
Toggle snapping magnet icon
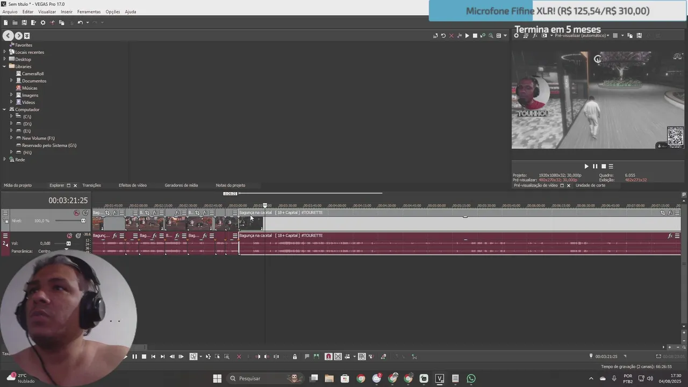tap(328, 356)
